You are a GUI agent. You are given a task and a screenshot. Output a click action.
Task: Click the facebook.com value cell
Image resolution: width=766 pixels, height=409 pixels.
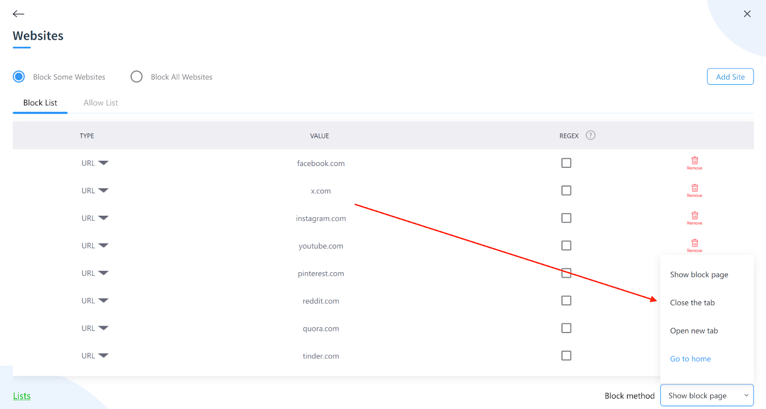(321, 164)
